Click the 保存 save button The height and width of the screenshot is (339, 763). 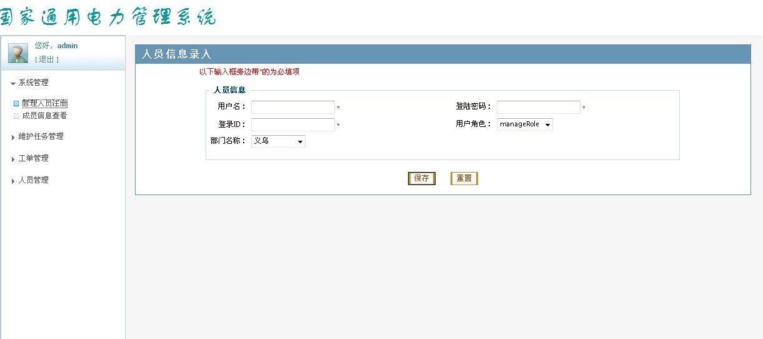point(422,178)
